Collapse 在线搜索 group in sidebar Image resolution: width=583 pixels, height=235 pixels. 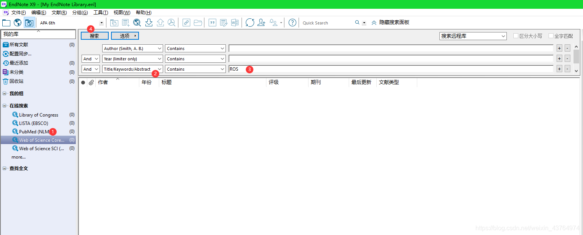5,106
